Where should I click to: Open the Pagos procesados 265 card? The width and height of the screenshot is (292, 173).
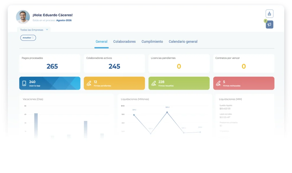50,63
